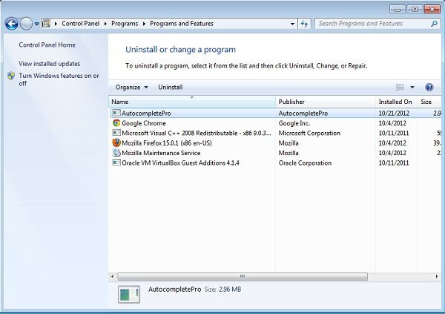Click Microsoft Corporation publisher cell
This screenshot has height=314, width=445.
[x=309, y=133]
